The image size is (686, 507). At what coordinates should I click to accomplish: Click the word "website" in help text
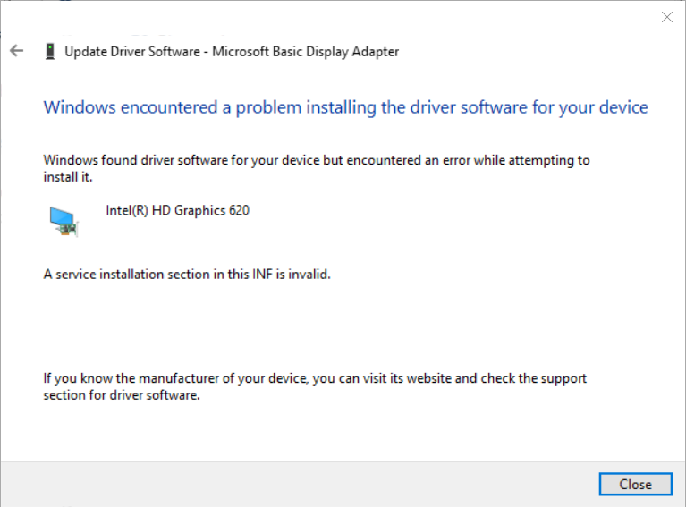tap(428, 378)
